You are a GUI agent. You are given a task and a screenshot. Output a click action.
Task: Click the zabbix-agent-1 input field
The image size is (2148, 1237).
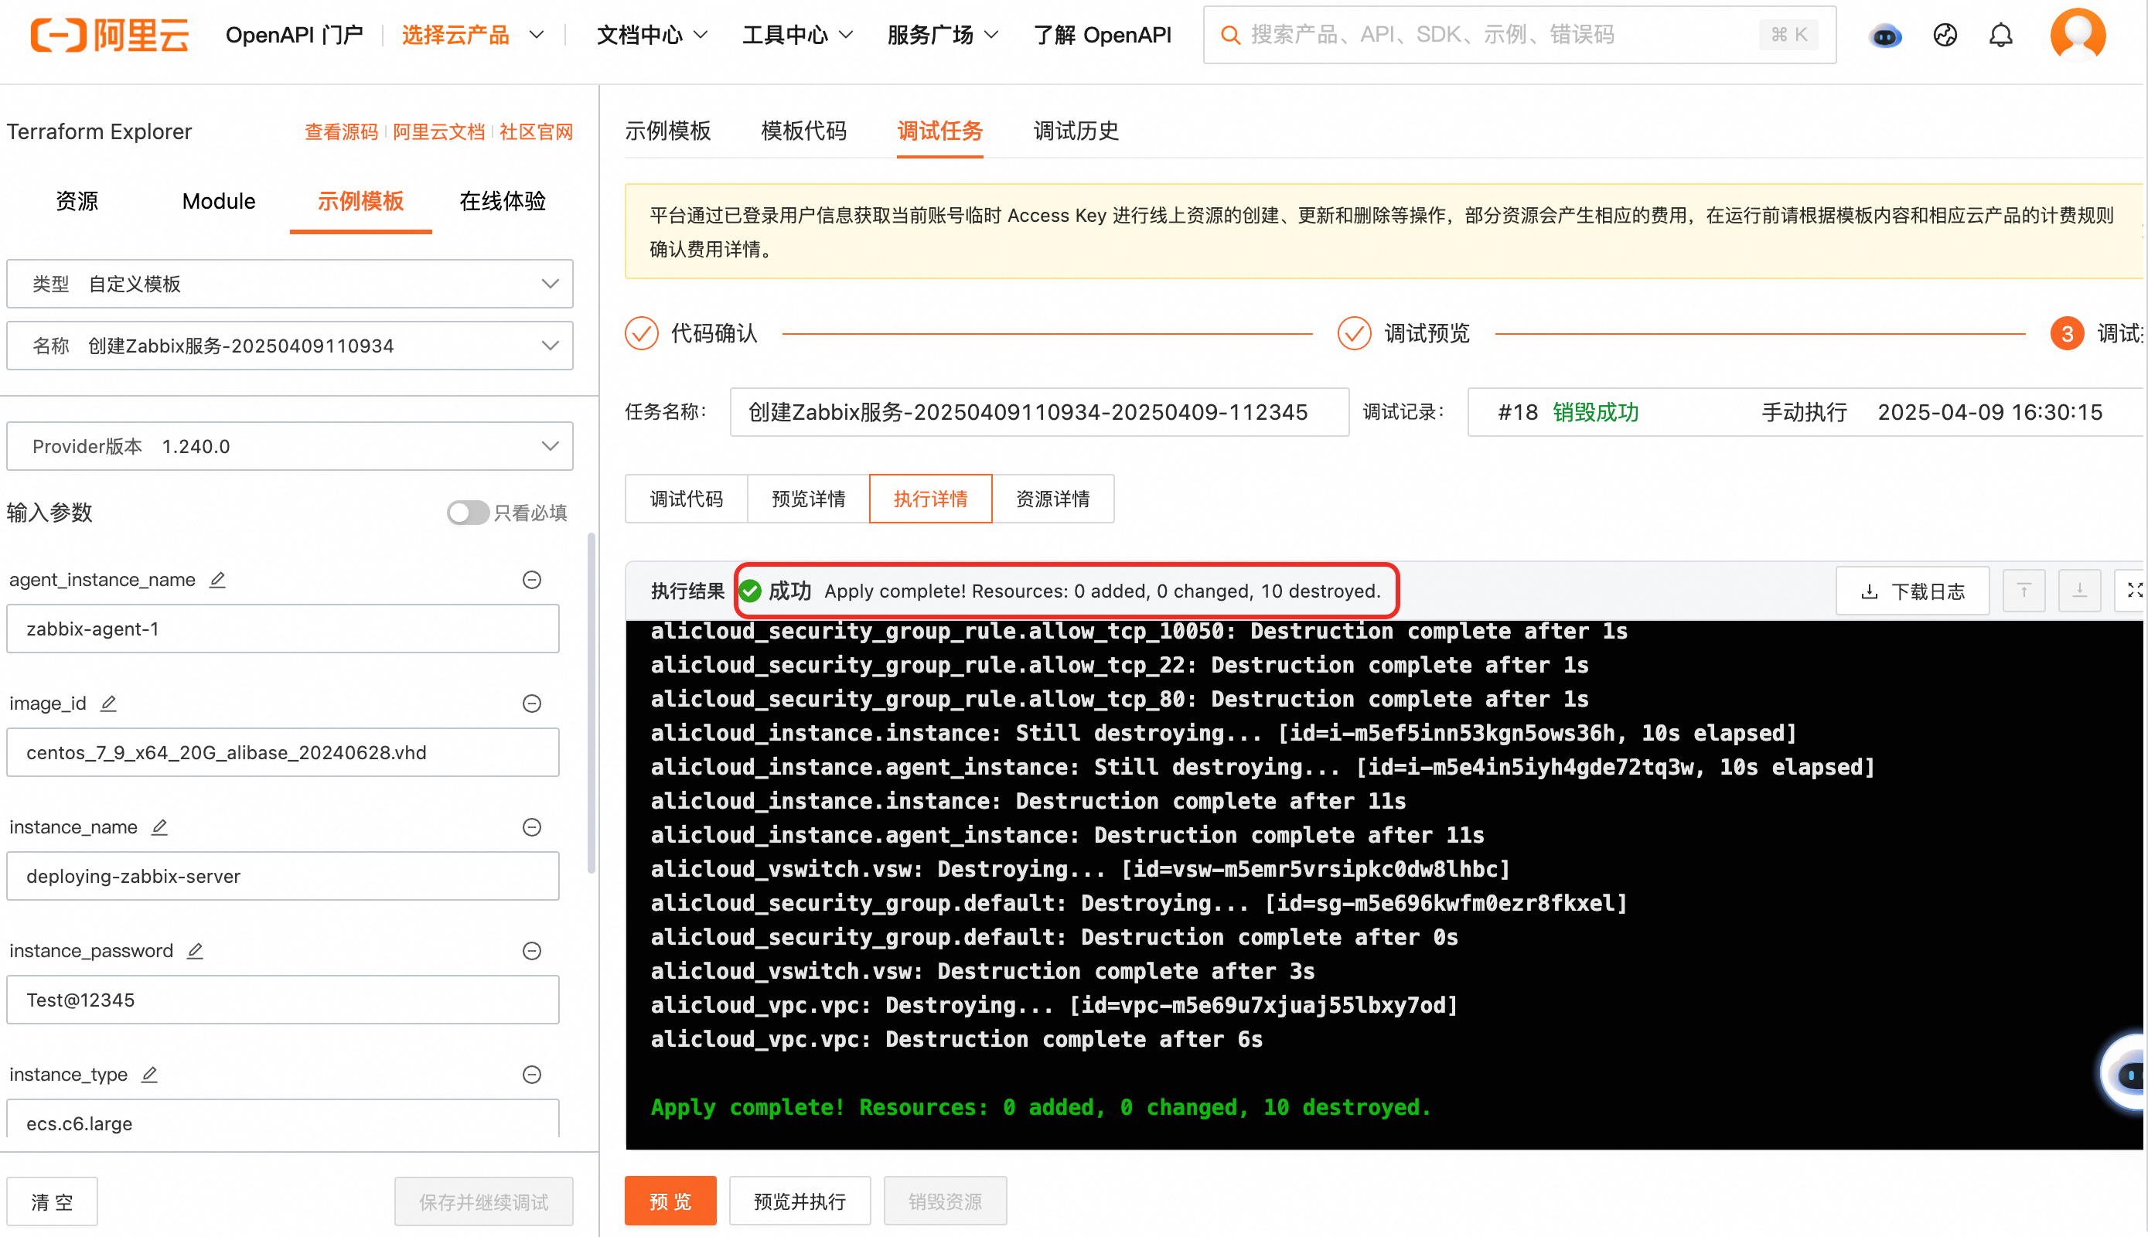tap(283, 629)
